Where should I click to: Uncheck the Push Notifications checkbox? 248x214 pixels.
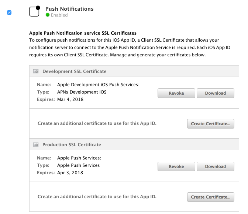(x=9, y=13)
